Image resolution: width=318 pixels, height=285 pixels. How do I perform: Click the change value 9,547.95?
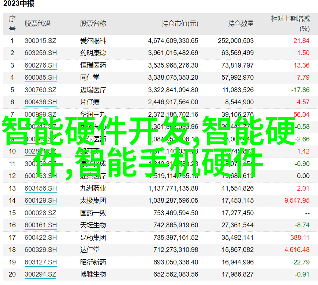[297, 201]
